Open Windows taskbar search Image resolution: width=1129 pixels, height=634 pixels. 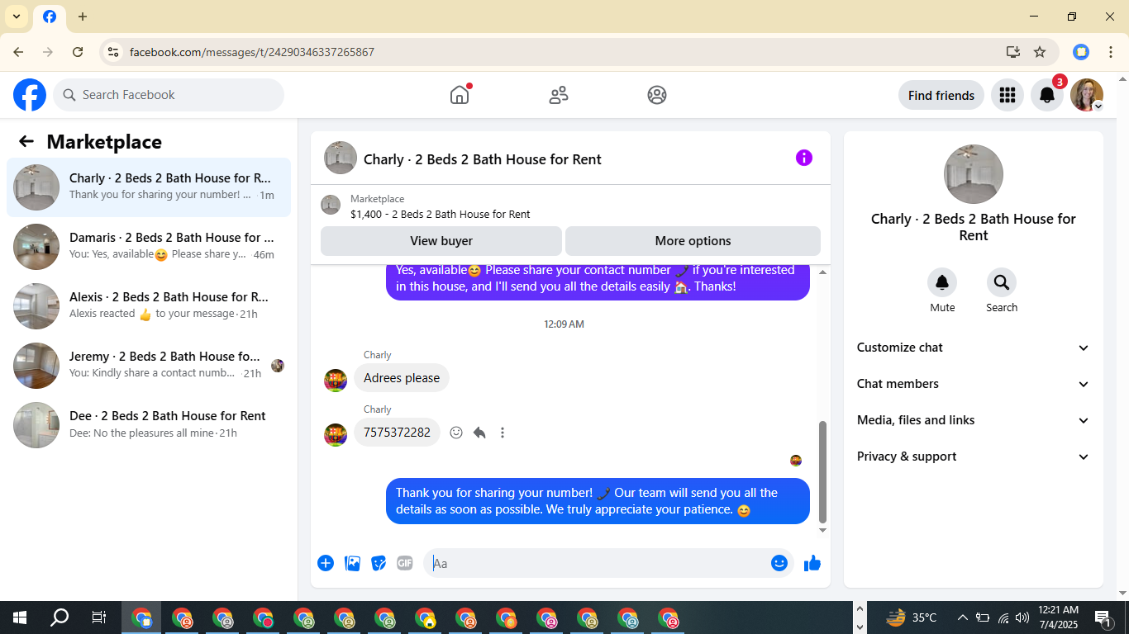coord(60,617)
